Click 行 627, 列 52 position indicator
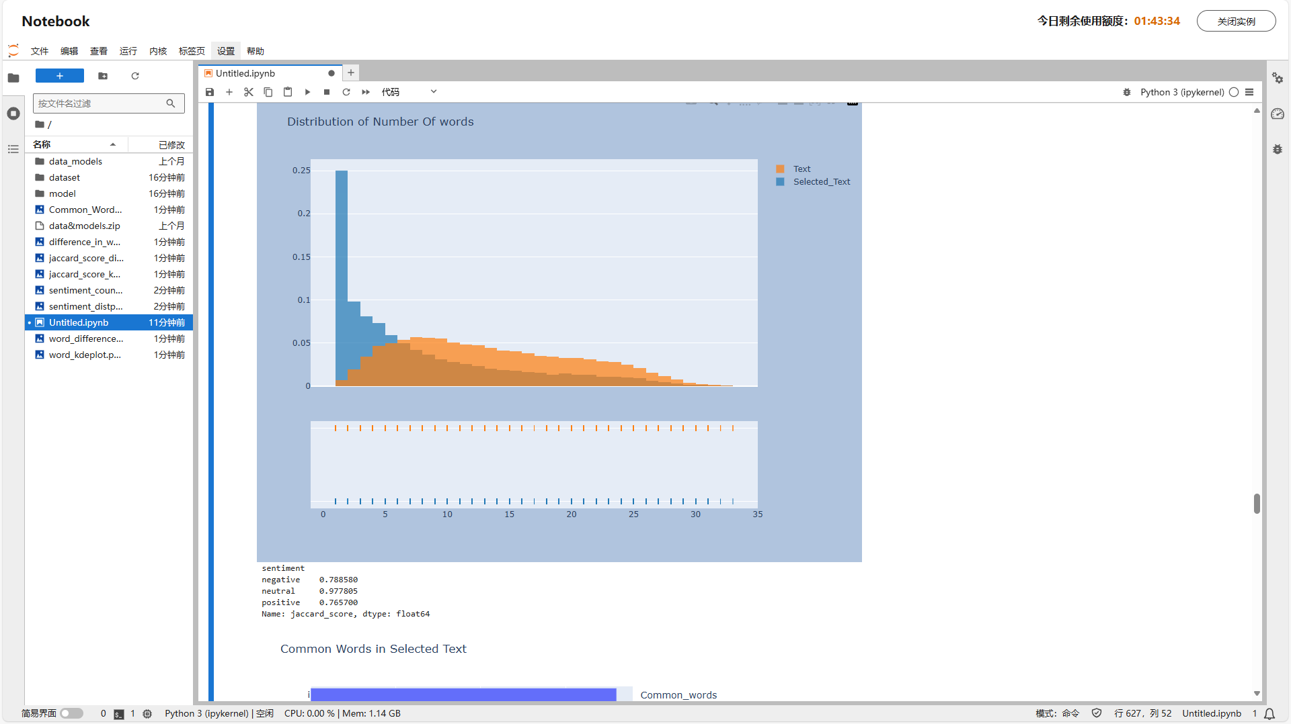The height and width of the screenshot is (724, 1291). [1142, 713]
